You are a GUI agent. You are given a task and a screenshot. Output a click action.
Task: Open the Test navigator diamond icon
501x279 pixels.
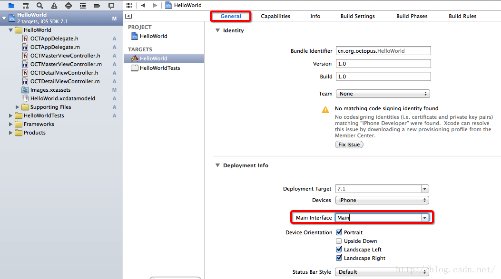pos(69,5)
